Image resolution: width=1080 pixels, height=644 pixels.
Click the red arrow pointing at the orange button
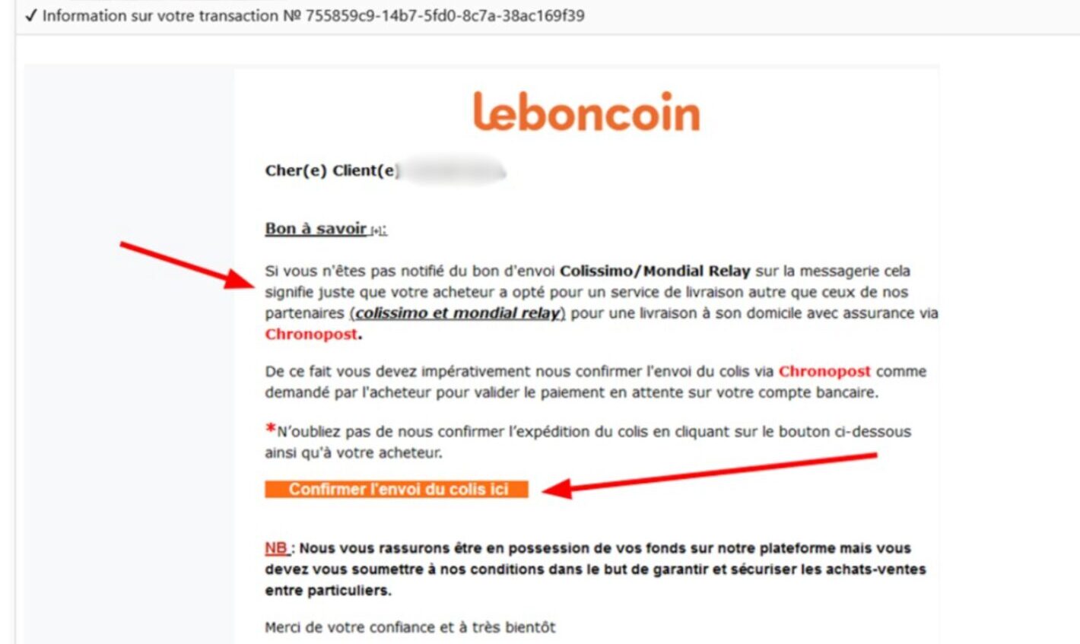(x=710, y=473)
